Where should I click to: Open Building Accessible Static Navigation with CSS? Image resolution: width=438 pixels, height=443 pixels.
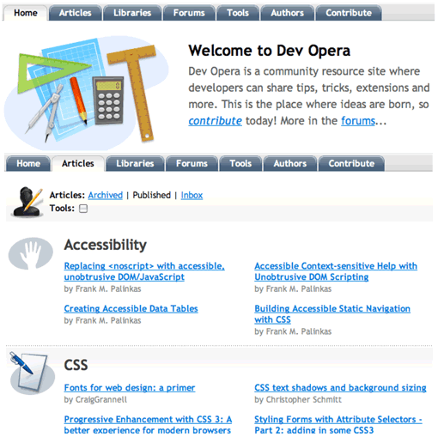[332, 314]
